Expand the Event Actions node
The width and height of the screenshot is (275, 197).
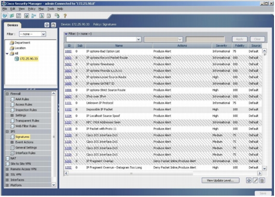(12, 142)
